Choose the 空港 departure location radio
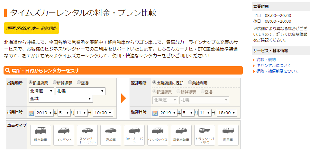 click(78, 83)
